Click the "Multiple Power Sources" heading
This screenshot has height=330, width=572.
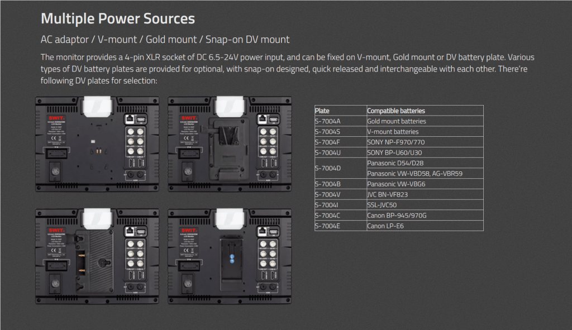coord(118,18)
